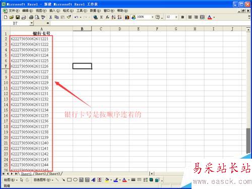Pick the Select Objects arrow tool
Screen dimensions: 252x189
click(x=22, y=180)
